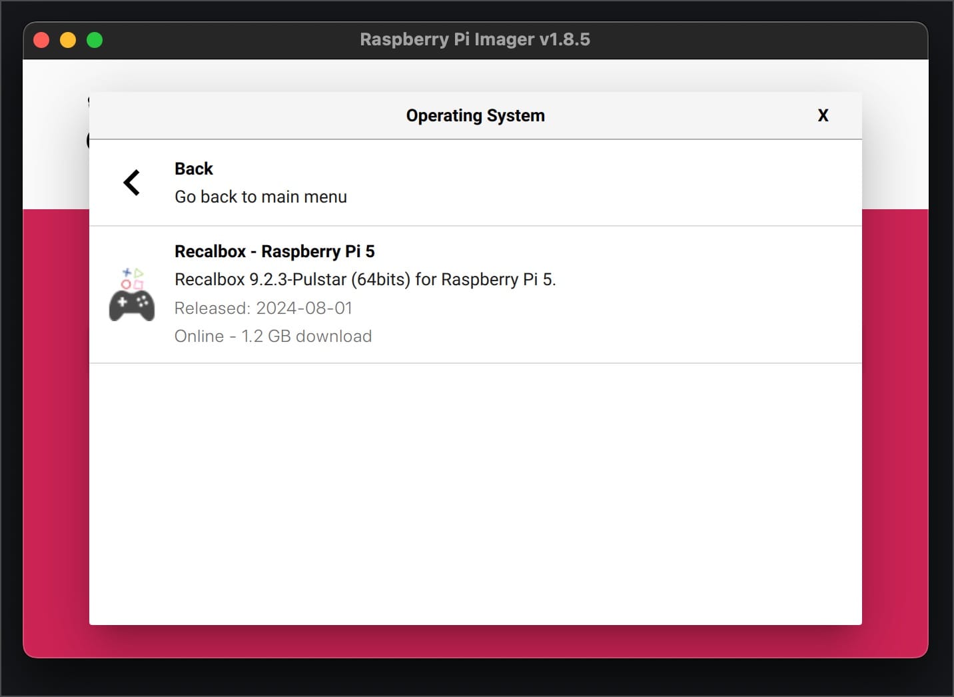Image resolution: width=954 pixels, height=697 pixels.
Task: Click the bold "Back" label
Action: [x=194, y=169]
